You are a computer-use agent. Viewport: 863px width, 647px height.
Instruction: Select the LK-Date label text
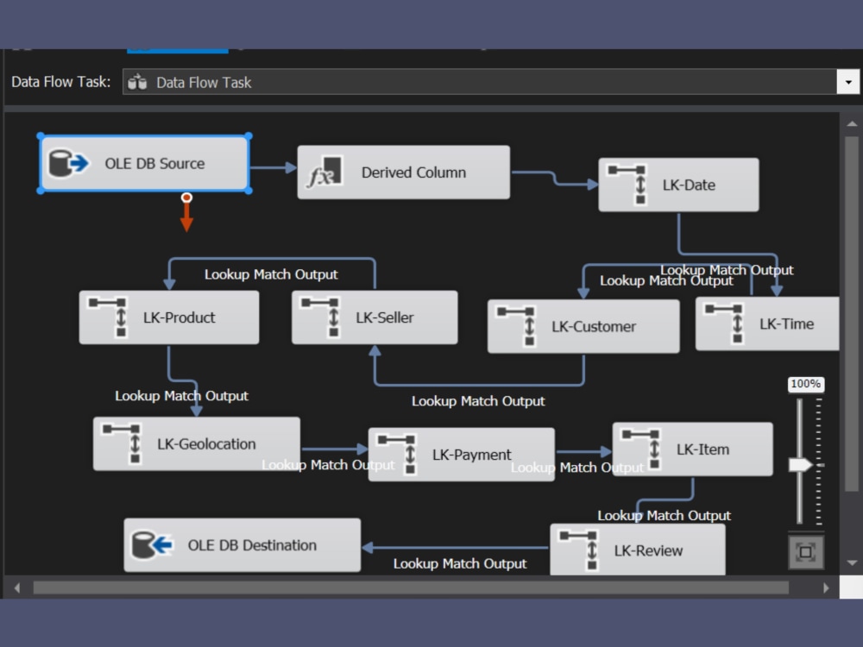click(689, 185)
